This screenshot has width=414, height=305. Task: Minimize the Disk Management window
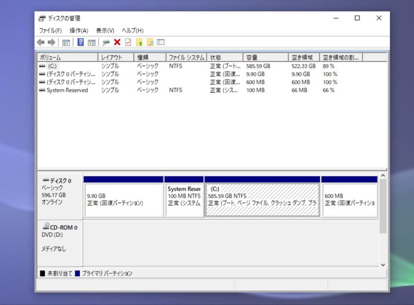coord(336,18)
